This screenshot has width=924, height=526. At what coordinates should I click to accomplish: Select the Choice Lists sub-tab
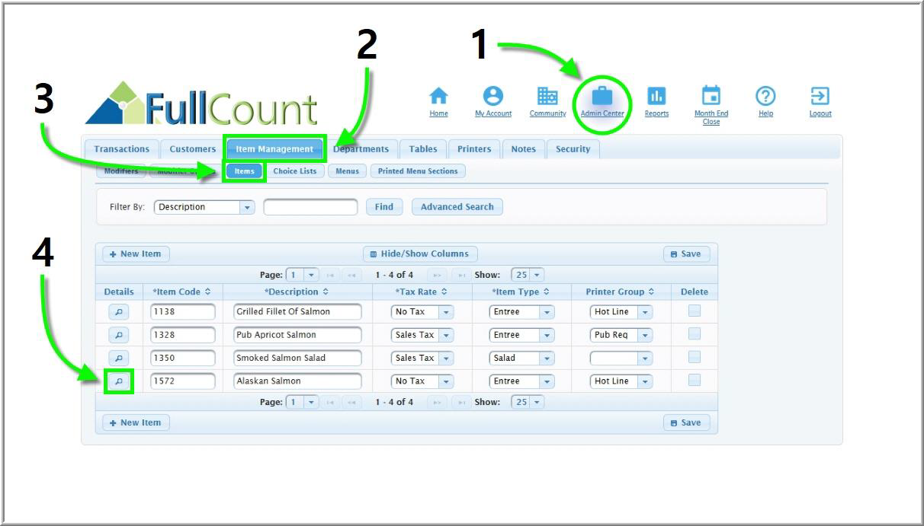click(294, 171)
